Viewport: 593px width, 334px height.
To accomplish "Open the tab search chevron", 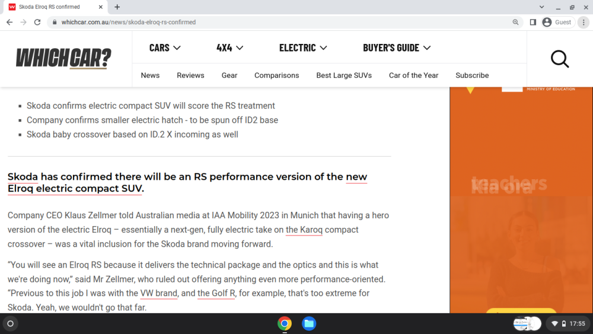I will coord(541,7).
